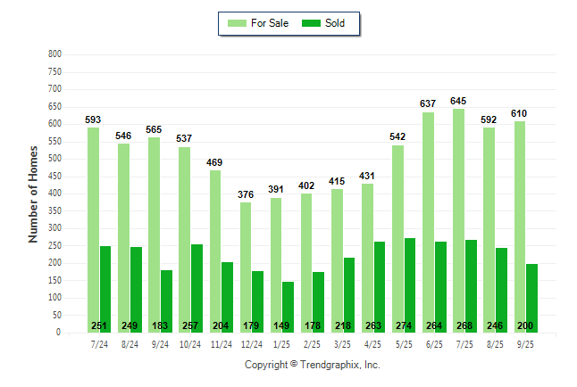
Task: Toggle the Sold series legend label
Action: pyautogui.click(x=335, y=23)
